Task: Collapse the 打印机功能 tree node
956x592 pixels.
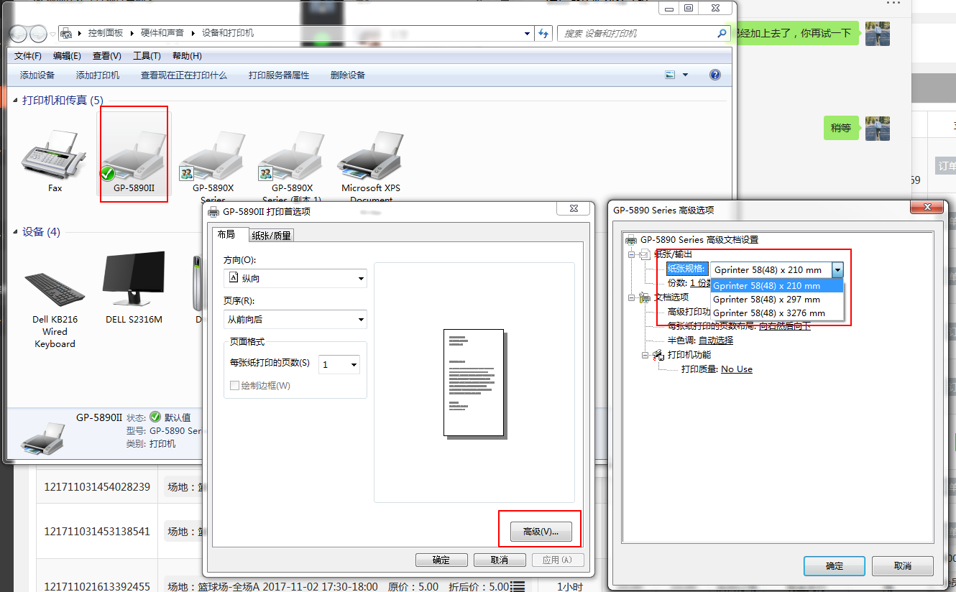Action: pyautogui.click(x=645, y=355)
